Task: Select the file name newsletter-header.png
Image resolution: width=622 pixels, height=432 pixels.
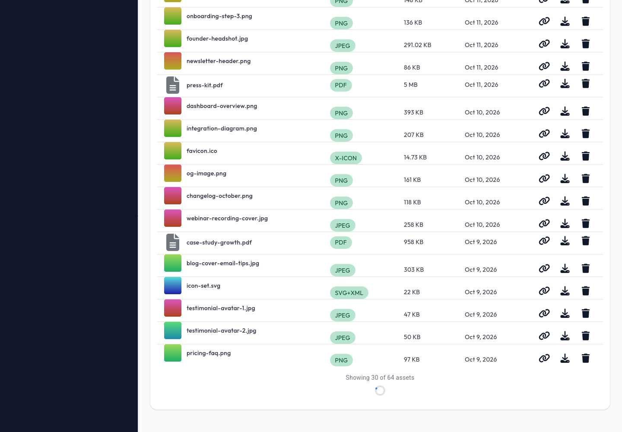Action: pyautogui.click(x=219, y=61)
